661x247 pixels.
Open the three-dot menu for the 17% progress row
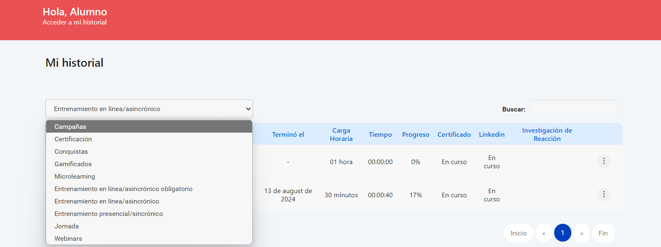[604, 194]
